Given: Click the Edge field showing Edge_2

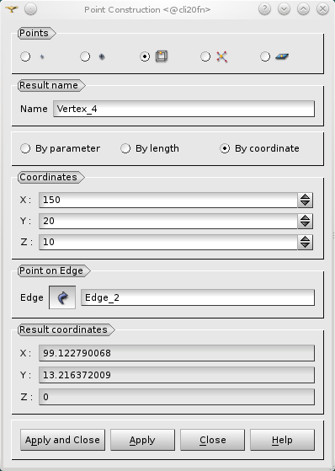Looking at the screenshot, I should click(198, 297).
